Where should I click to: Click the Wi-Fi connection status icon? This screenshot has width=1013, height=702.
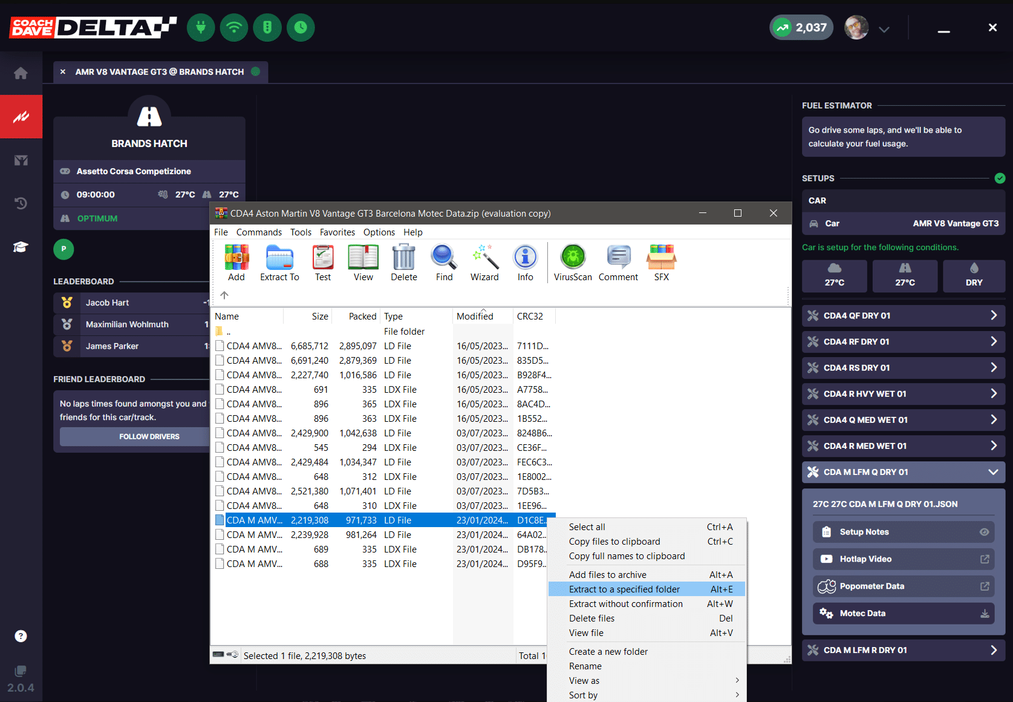click(x=234, y=27)
